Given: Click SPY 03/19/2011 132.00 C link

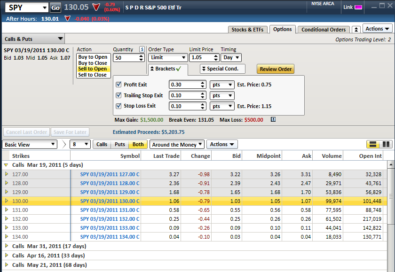Looking at the screenshot, I should [110, 219].
